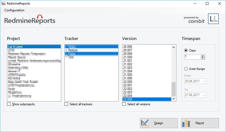
Task: Select version 21.000
Action: click(x=147, y=57)
